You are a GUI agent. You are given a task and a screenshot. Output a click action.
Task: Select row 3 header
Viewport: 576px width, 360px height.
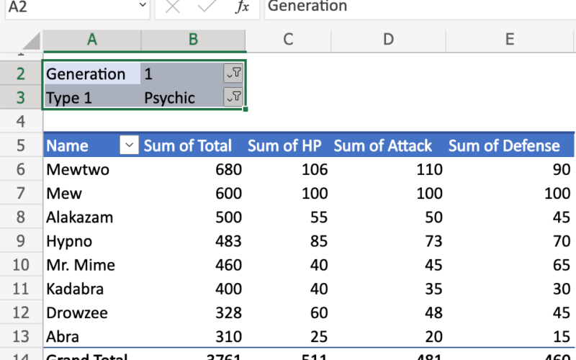coord(21,98)
